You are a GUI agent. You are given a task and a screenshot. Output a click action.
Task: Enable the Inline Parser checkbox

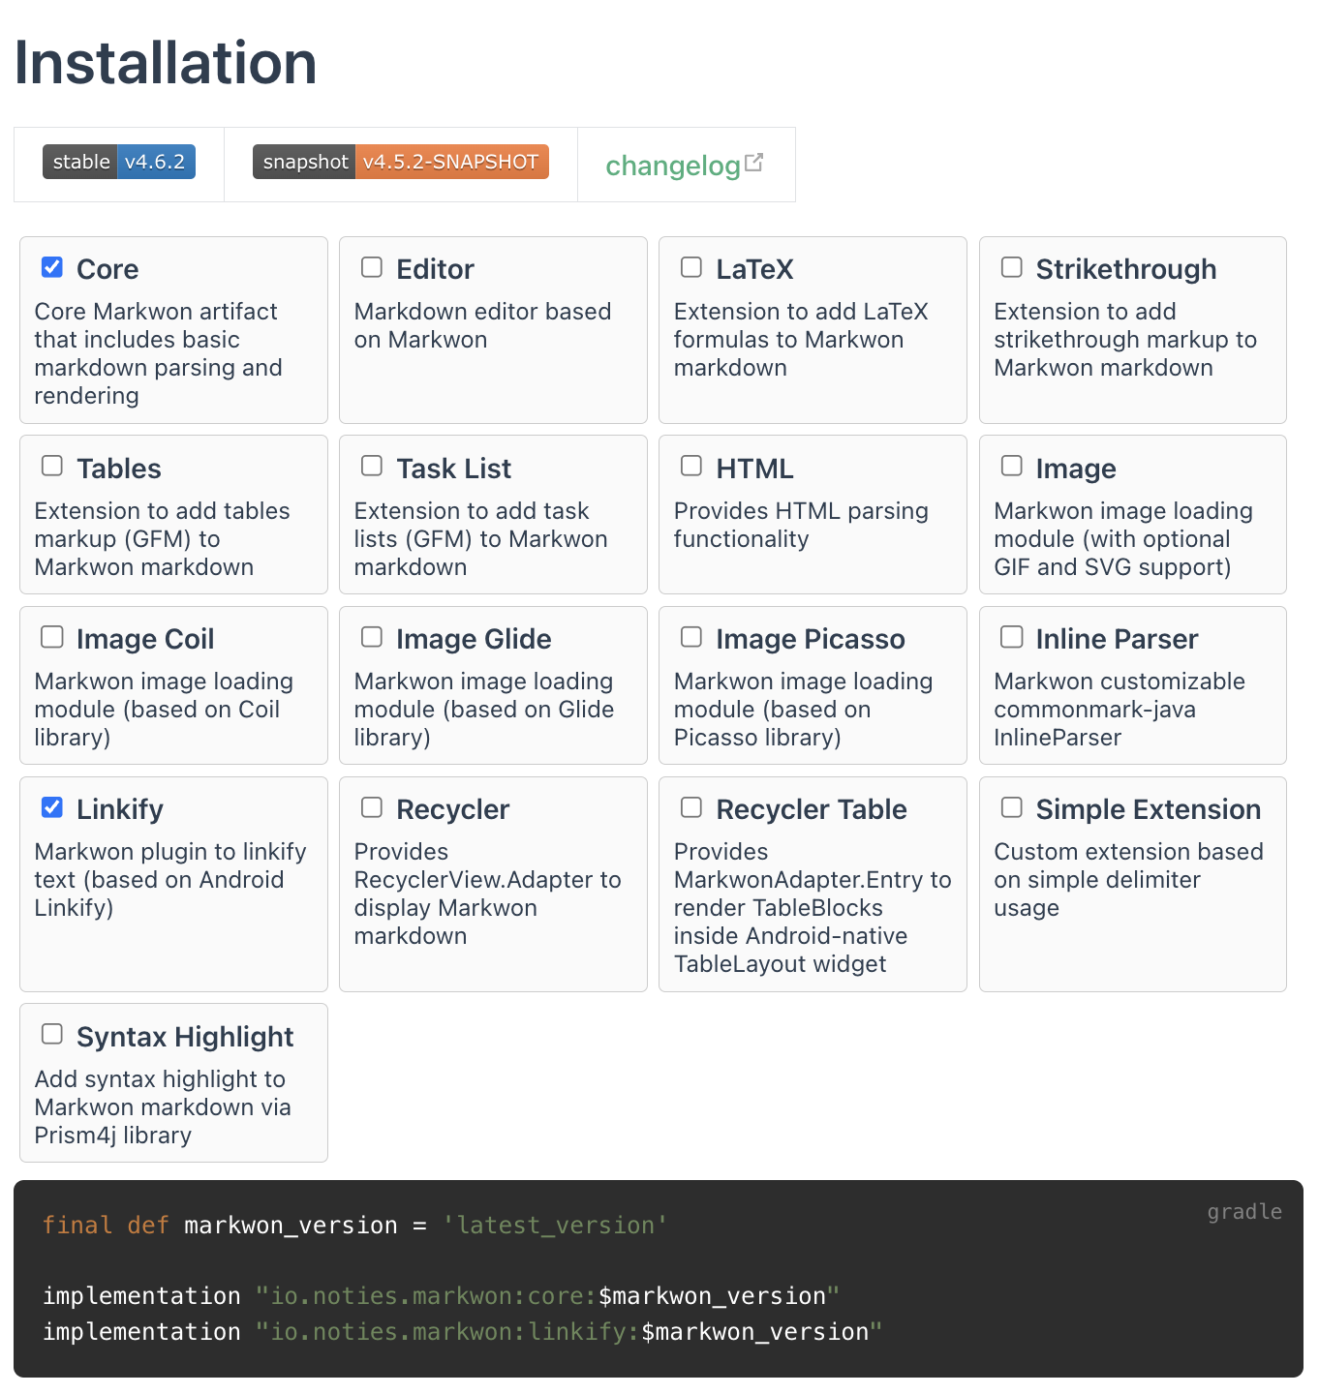point(1012,637)
